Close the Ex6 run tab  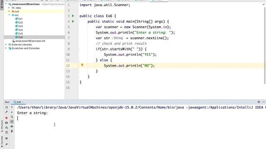[x=23, y=102]
